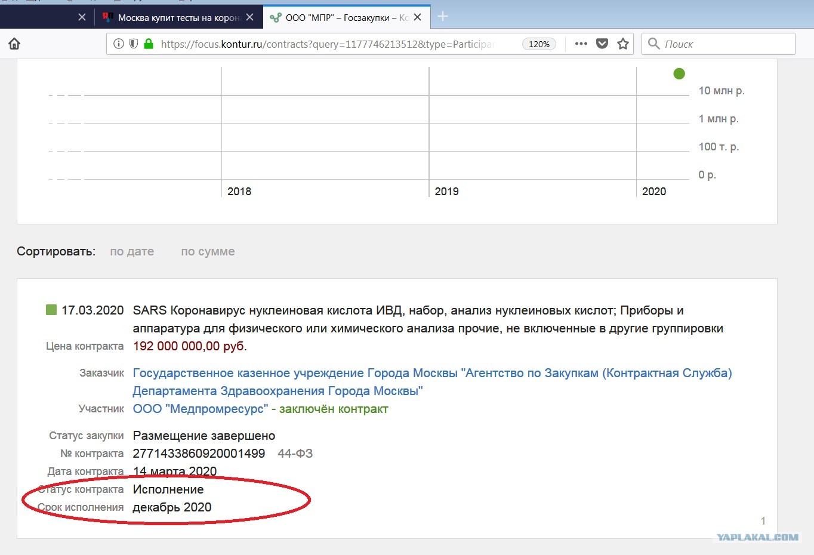Click the 10 млн р. axis label
The width and height of the screenshot is (814, 555).
pyautogui.click(x=721, y=91)
